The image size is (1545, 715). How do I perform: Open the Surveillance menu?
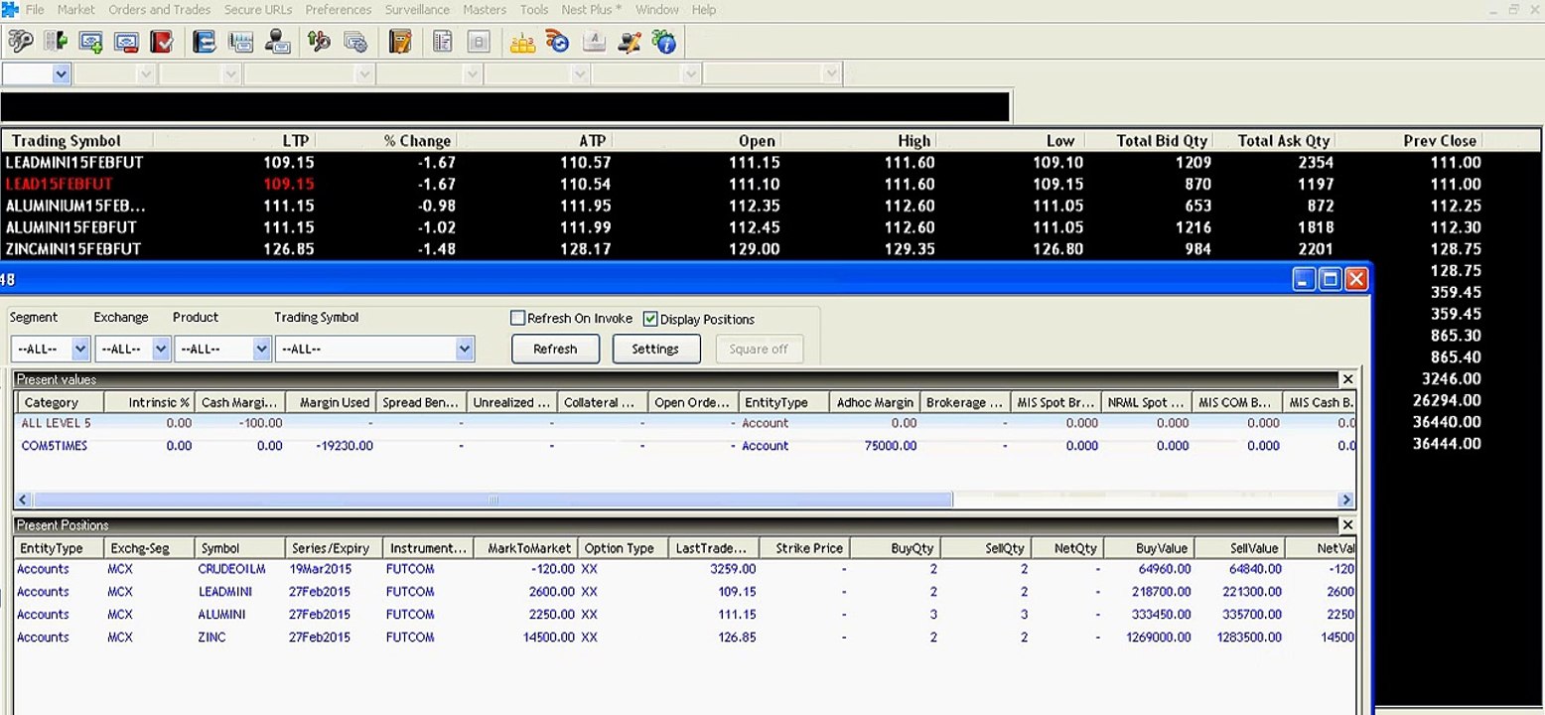(417, 10)
